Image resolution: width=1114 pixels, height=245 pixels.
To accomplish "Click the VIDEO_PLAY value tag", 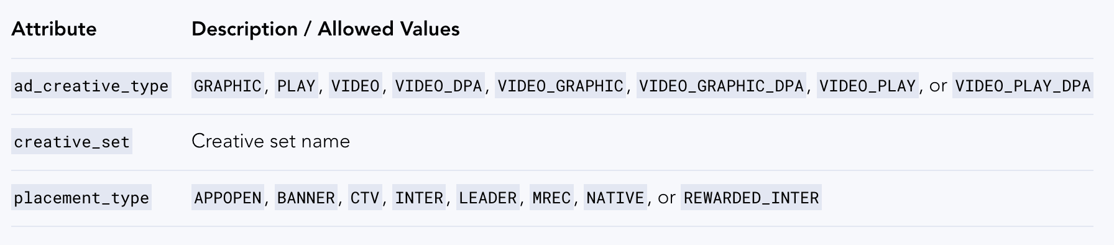I will [x=868, y=86].
